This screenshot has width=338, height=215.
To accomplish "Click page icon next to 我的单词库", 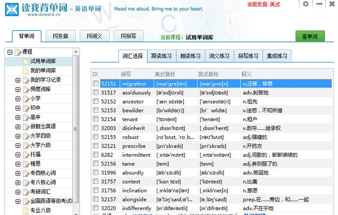I will [x=26, y=71].
